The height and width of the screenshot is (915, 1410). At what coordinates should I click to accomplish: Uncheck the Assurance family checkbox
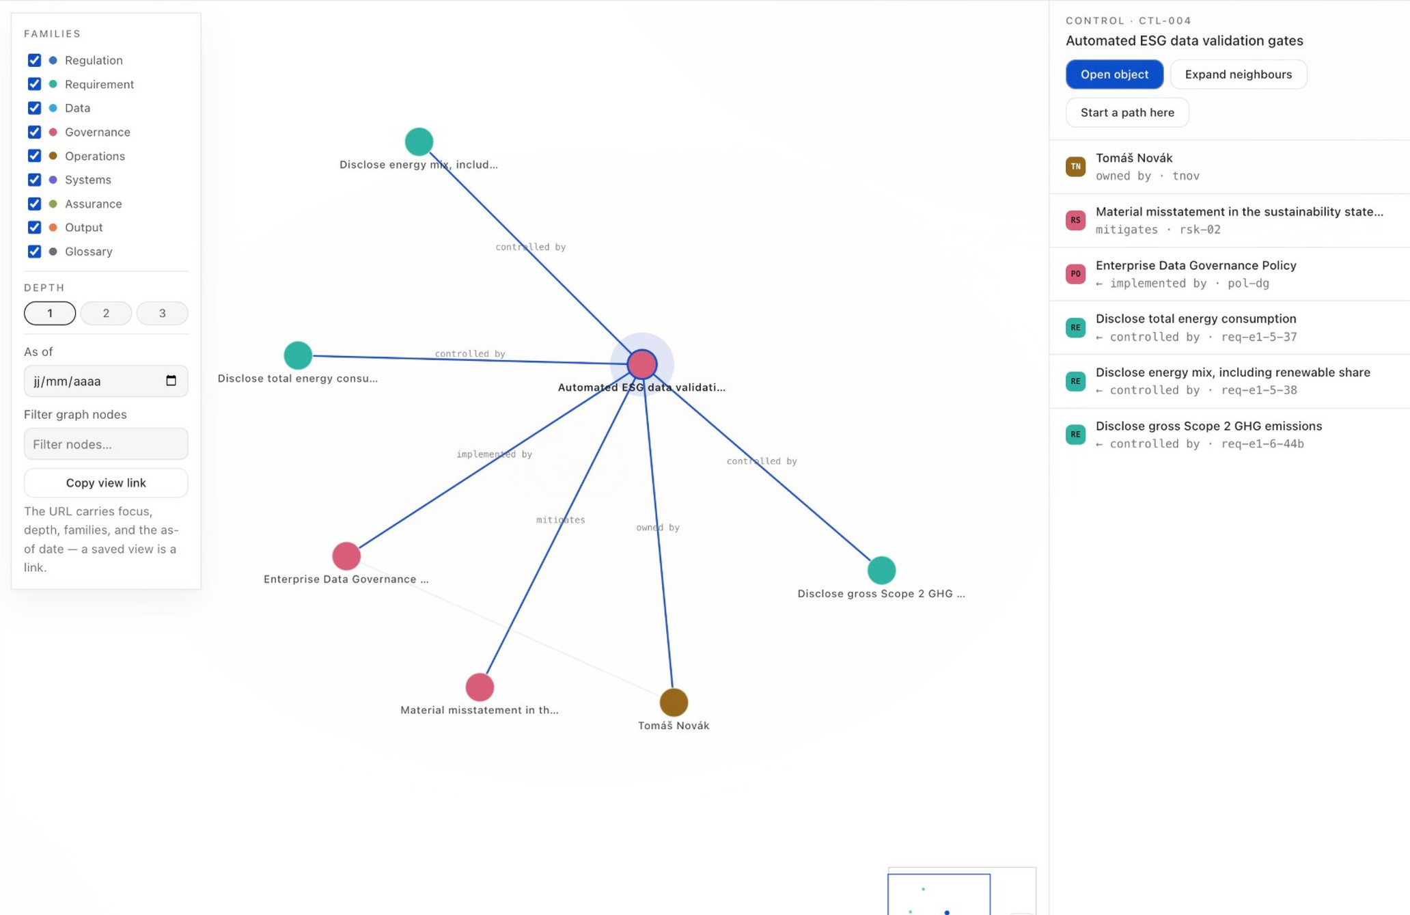[x=34, y=204]
